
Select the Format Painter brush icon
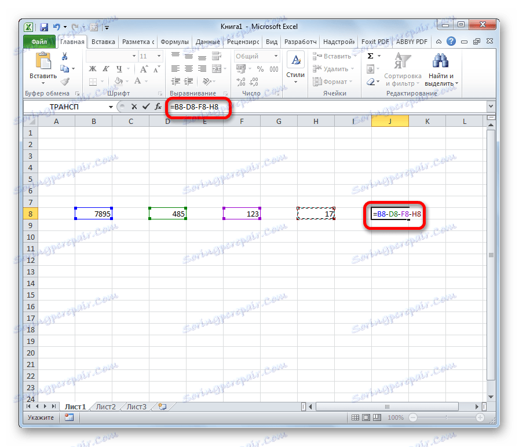[x=65, y=82]
